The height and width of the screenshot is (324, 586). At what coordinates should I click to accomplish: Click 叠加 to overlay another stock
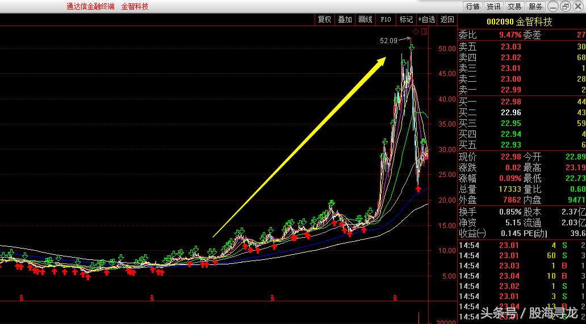[x=345, y=20]
